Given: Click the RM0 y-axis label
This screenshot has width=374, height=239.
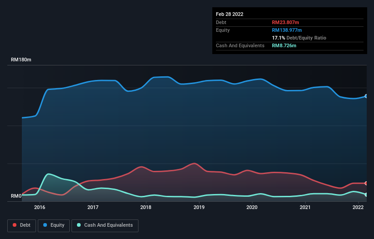Looking at the screenshot, I should [16, 196].
